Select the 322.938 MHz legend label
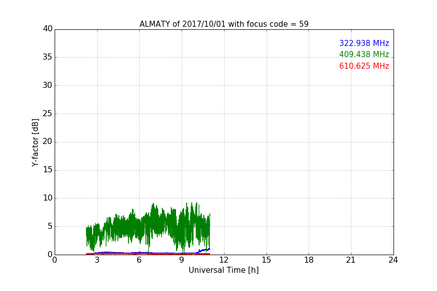This screenshot has width=437, height=291. pos(364,43)
